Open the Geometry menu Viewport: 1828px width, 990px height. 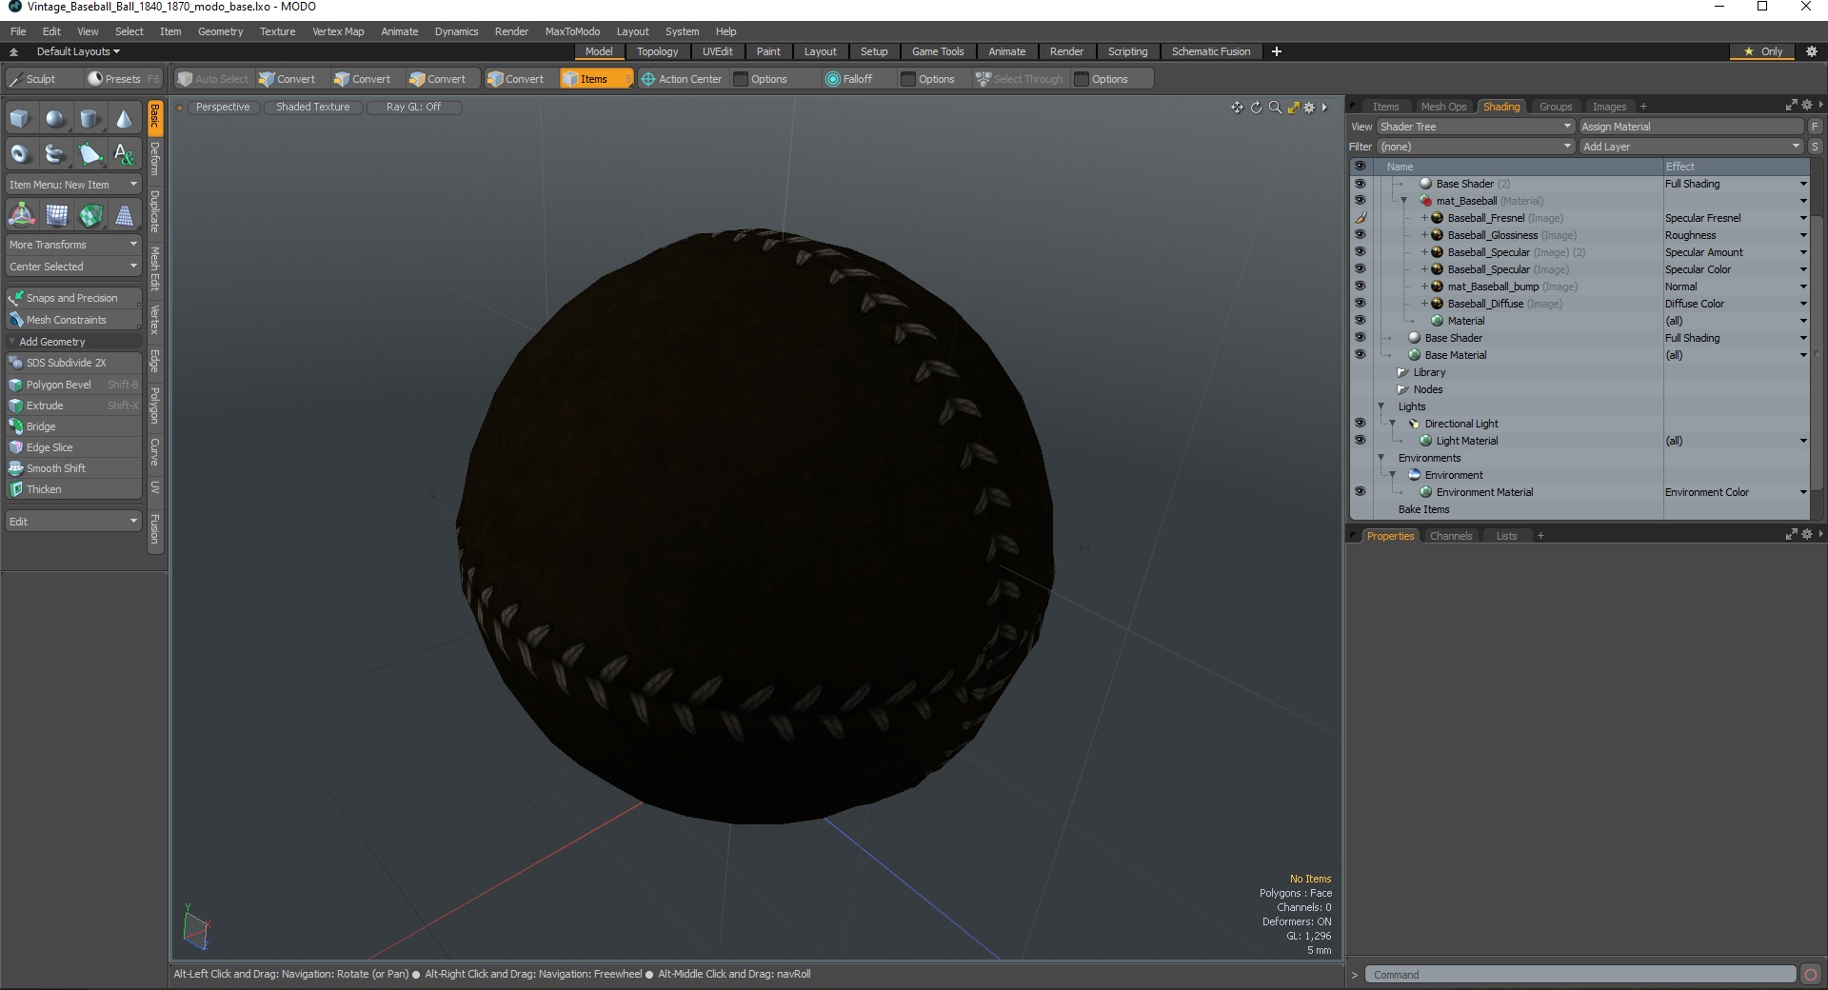coord(220,31)
